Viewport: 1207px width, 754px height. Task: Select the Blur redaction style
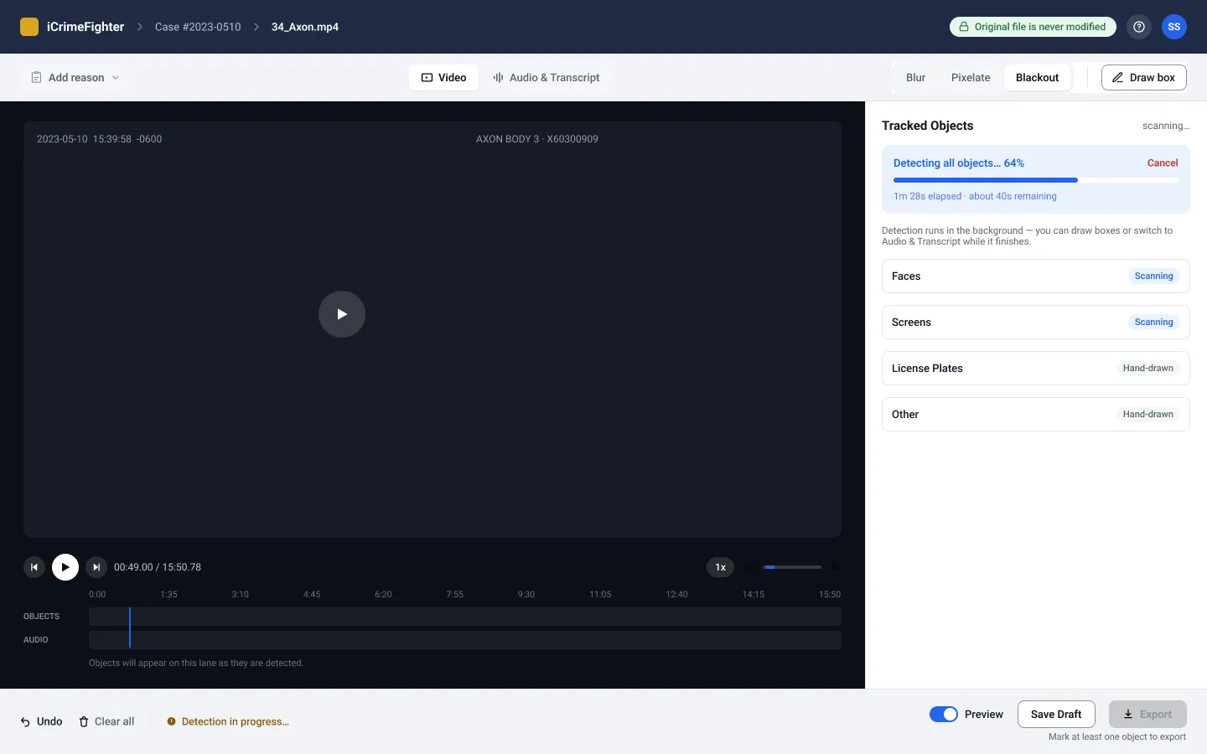tap(915, 77)
